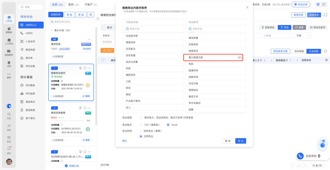Screen dimensions: 330x170
Task: Select the CSV export format option
Action: (x=141, y=125)
